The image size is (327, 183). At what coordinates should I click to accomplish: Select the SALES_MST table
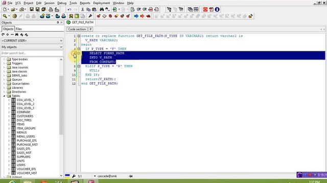click(x=24, y=152)
